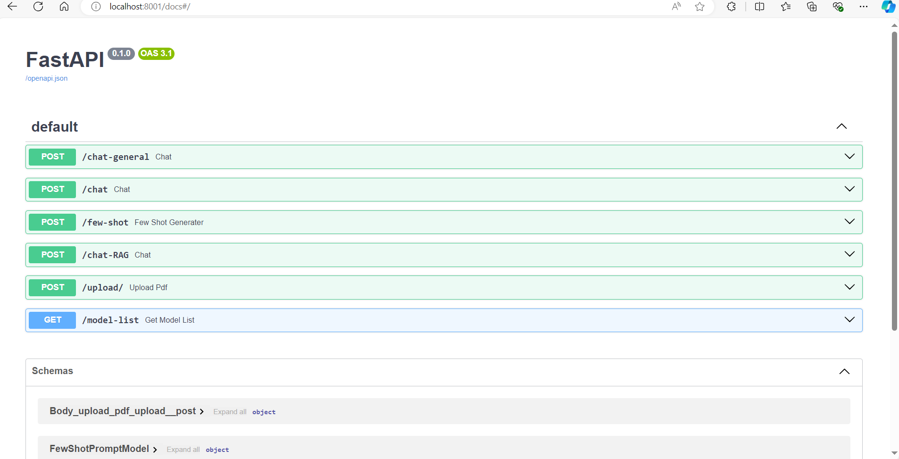Click POST badge on /chat row
The height and width of the screenshot is (459, 899).
point(52,189)
